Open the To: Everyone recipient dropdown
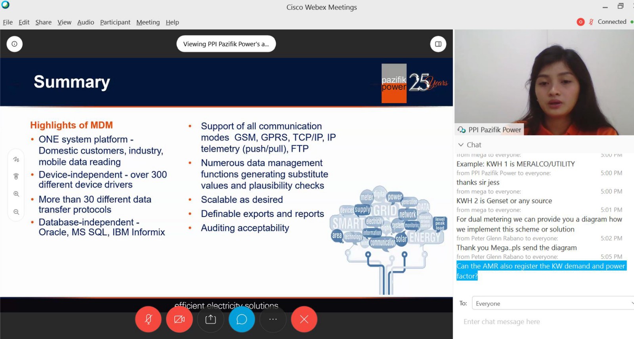The width and height of the screenshot is (634, 339). (x=553, y=303)
